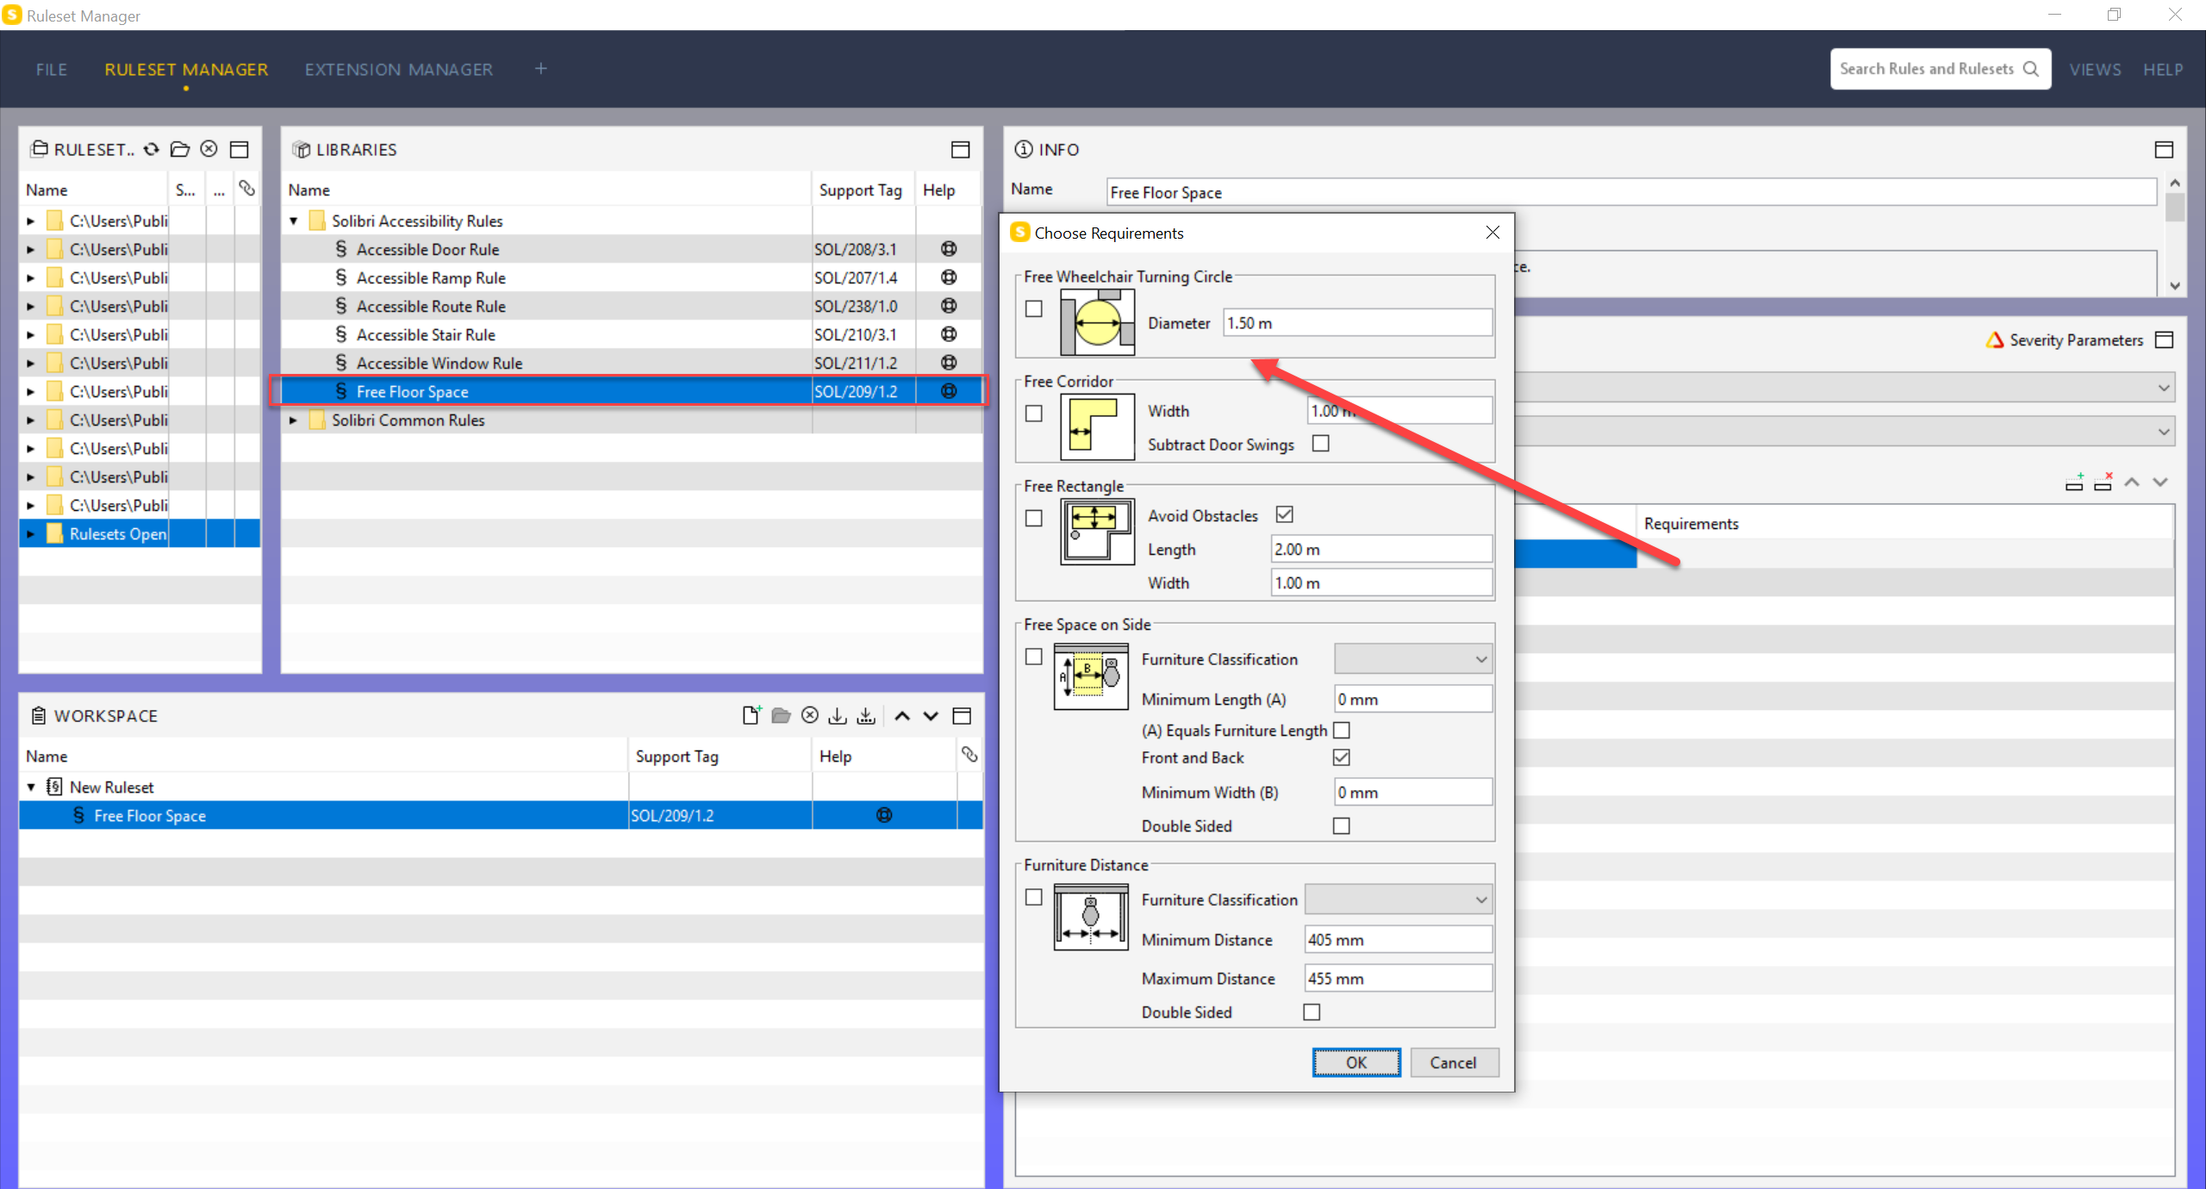Click the Save all rulesets icon in Workspace
This screenshot has height=1189, width=2206.
(x=867, y=715)
